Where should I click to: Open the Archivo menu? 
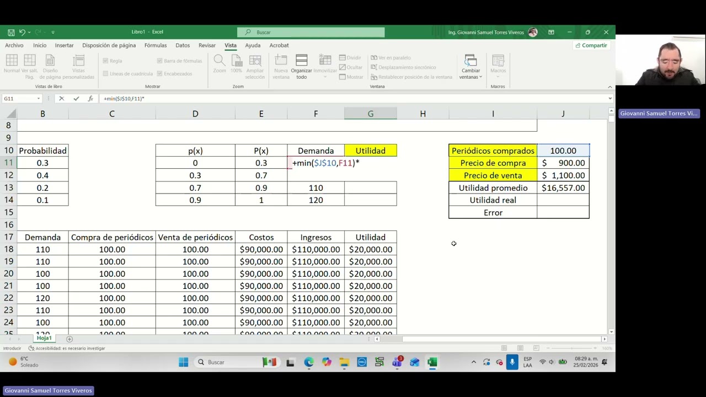click(x=14, y=45)
